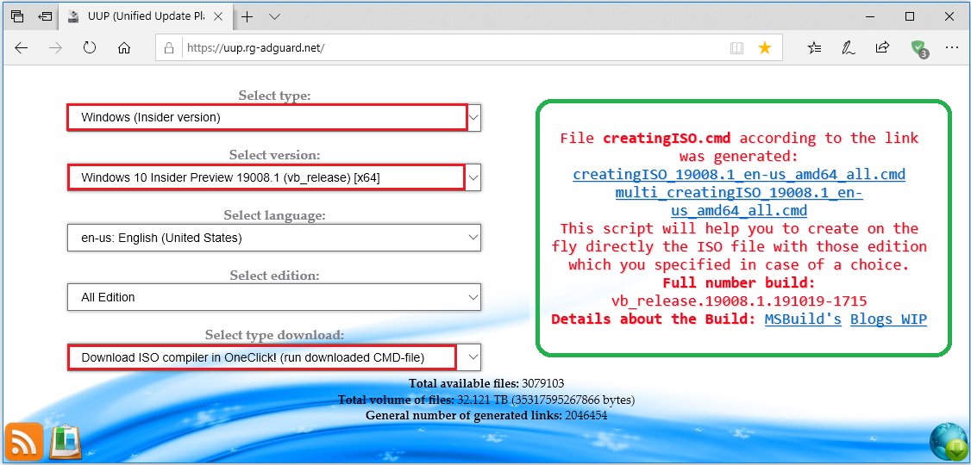Open the Select language dropdown
Image resolution: width=971 pixels, height=465 pixels.
(273, 238)
